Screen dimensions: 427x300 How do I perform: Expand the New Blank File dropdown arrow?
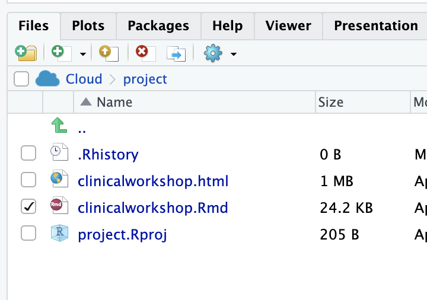click(x=83, y=54)
